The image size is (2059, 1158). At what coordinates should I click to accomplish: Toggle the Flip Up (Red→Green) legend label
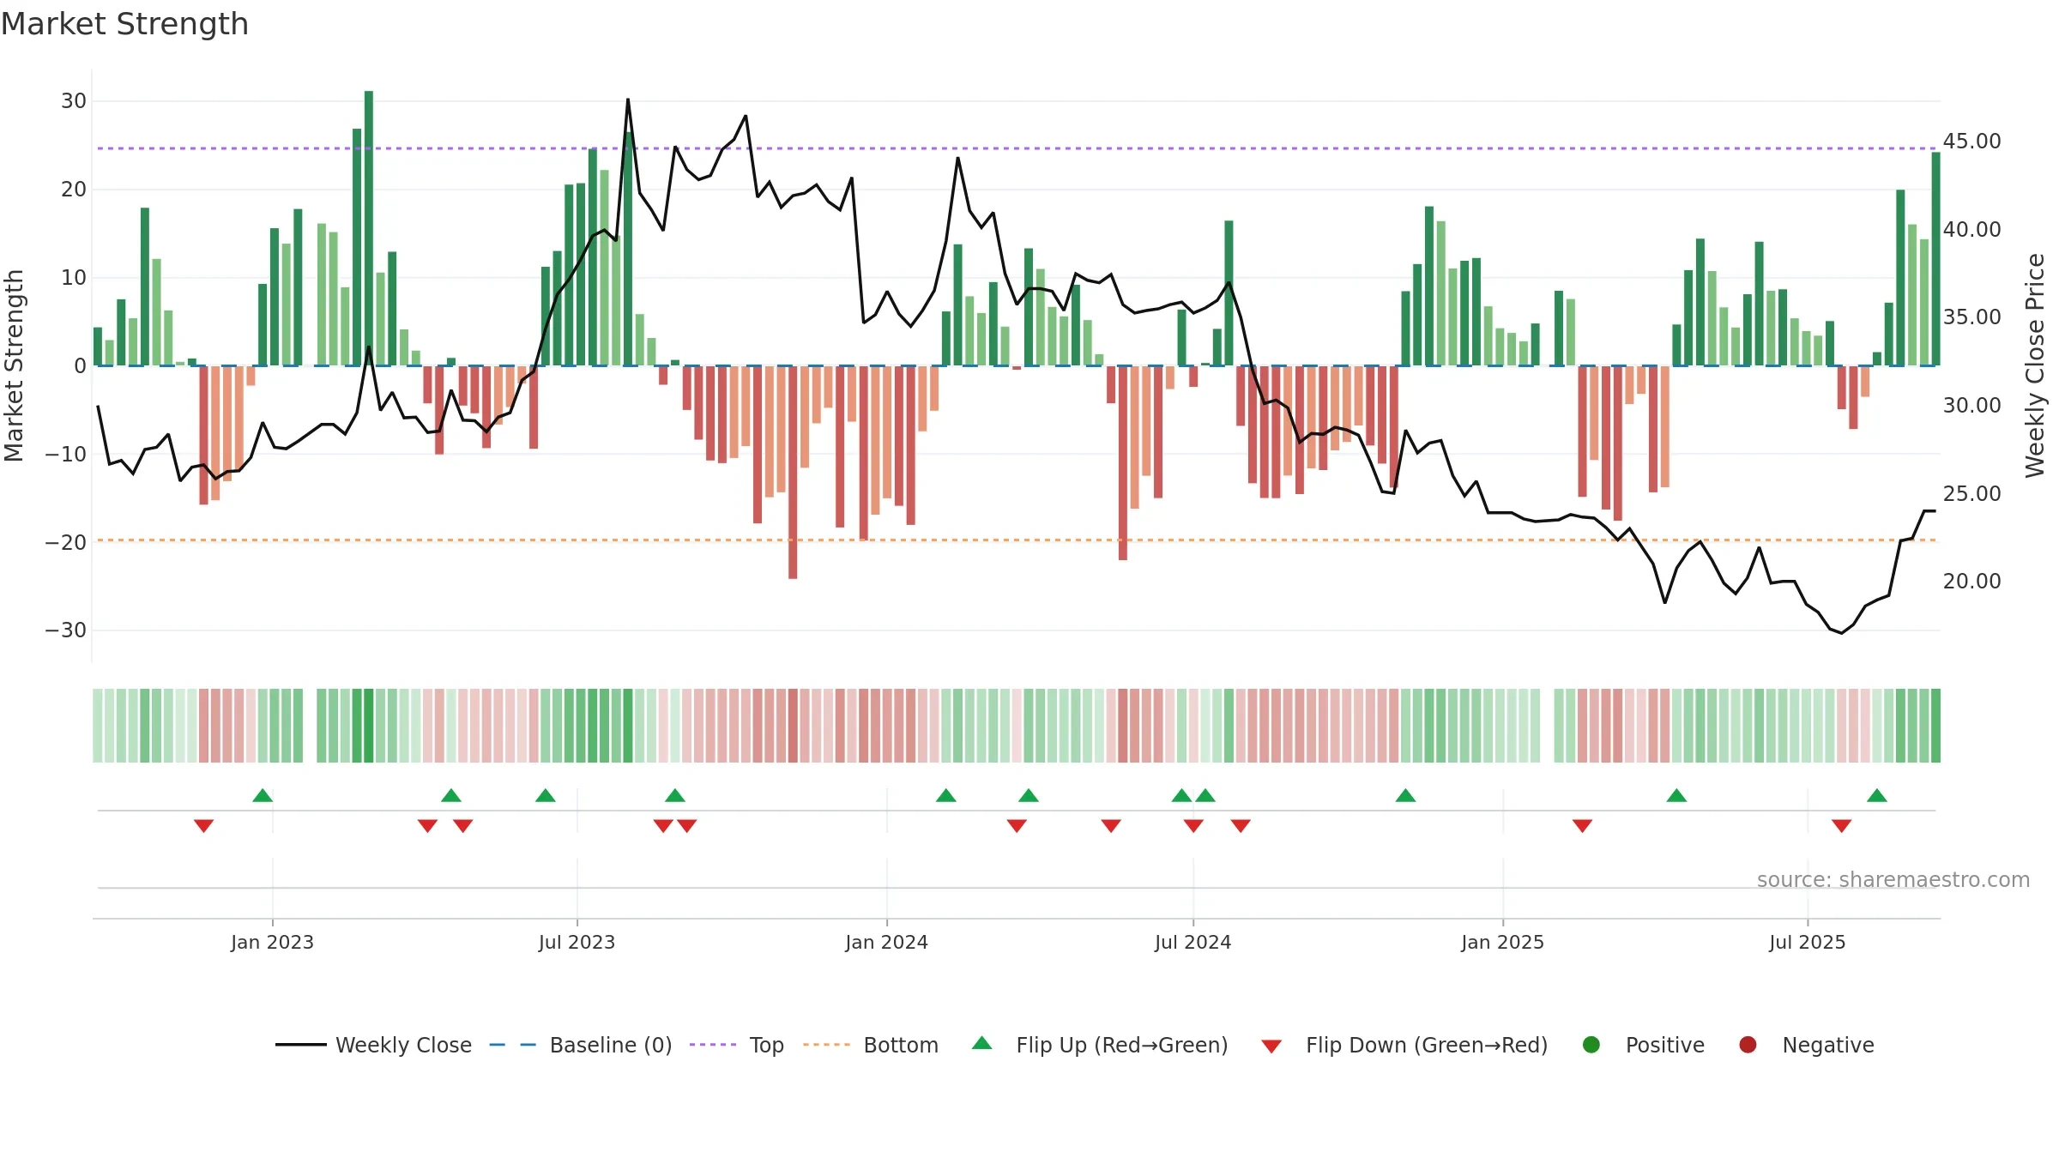1122,1045
